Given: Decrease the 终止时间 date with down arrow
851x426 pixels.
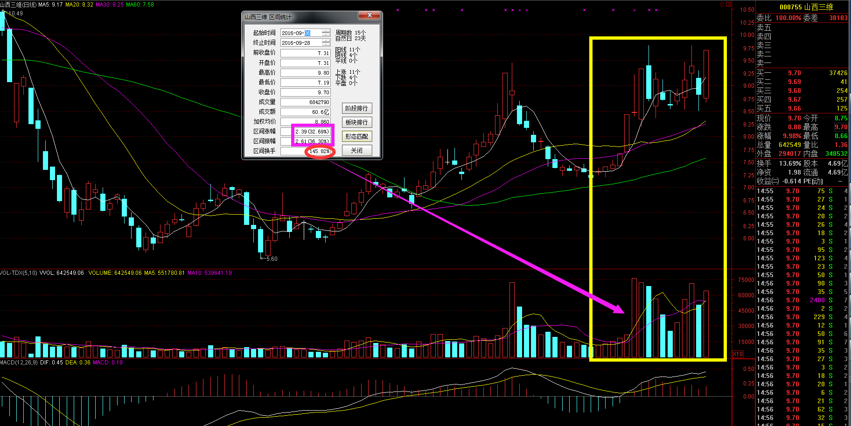Looking at the screenshot, I should pyautogui.click(x=326, y=45).
